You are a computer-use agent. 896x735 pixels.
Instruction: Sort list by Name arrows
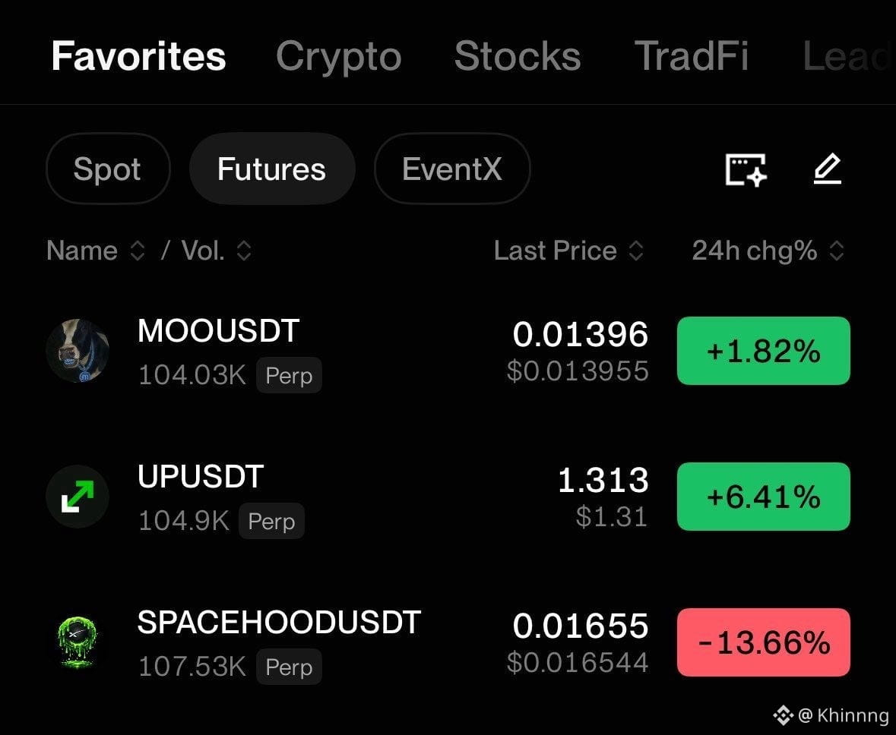(x=137, y=251)
